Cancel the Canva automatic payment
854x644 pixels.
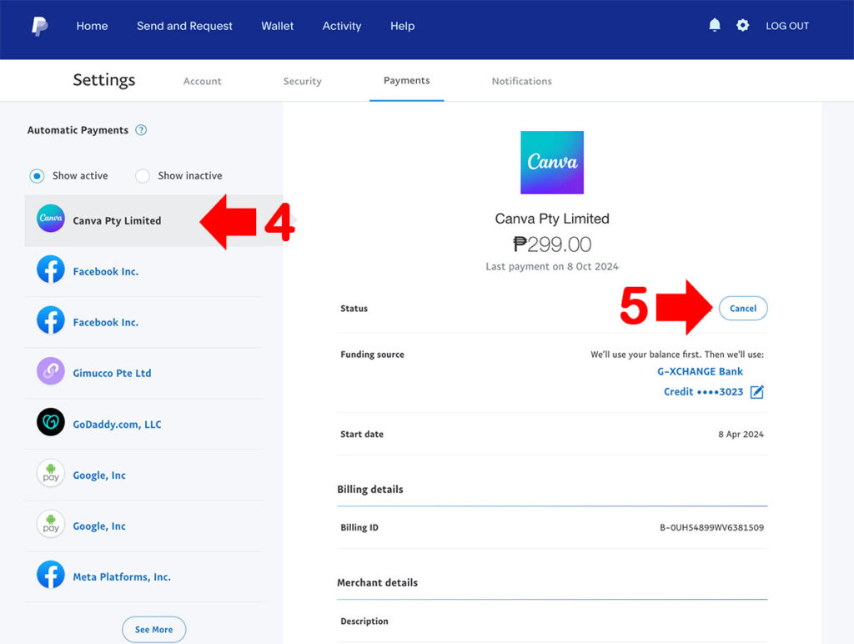(x=742, y=308)
